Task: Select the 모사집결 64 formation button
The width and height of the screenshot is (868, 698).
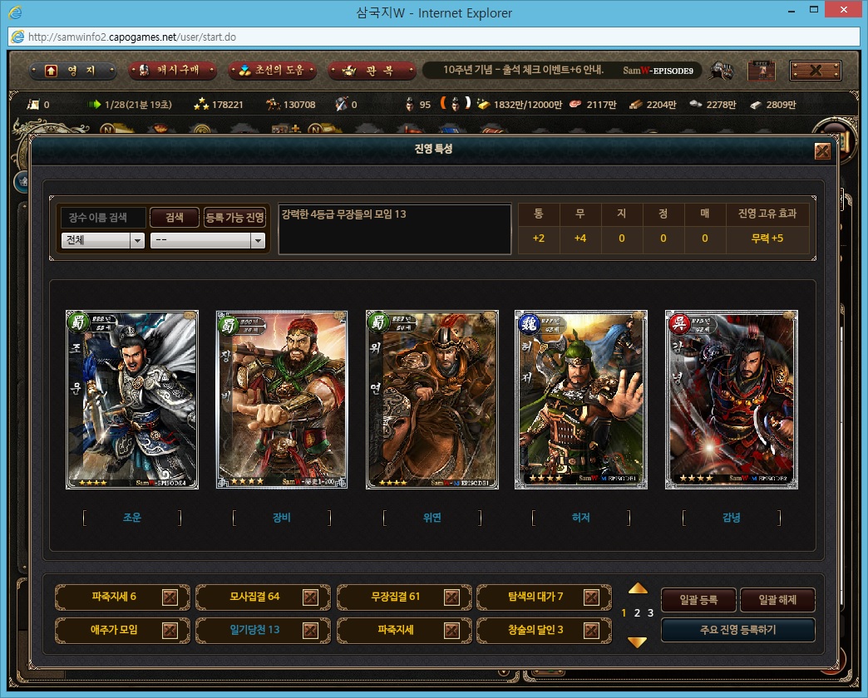Action: pos(263,597)
